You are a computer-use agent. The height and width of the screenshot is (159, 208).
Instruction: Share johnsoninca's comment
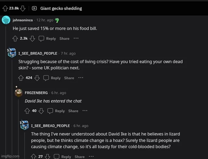coord(64,38)
